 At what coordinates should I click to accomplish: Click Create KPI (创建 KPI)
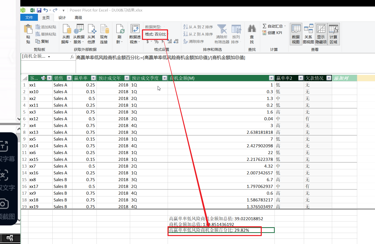(272, 33)
